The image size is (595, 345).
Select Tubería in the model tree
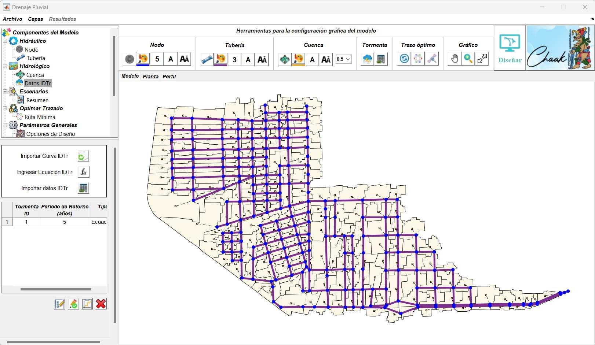pyautogui.click(x=36, y=58)
